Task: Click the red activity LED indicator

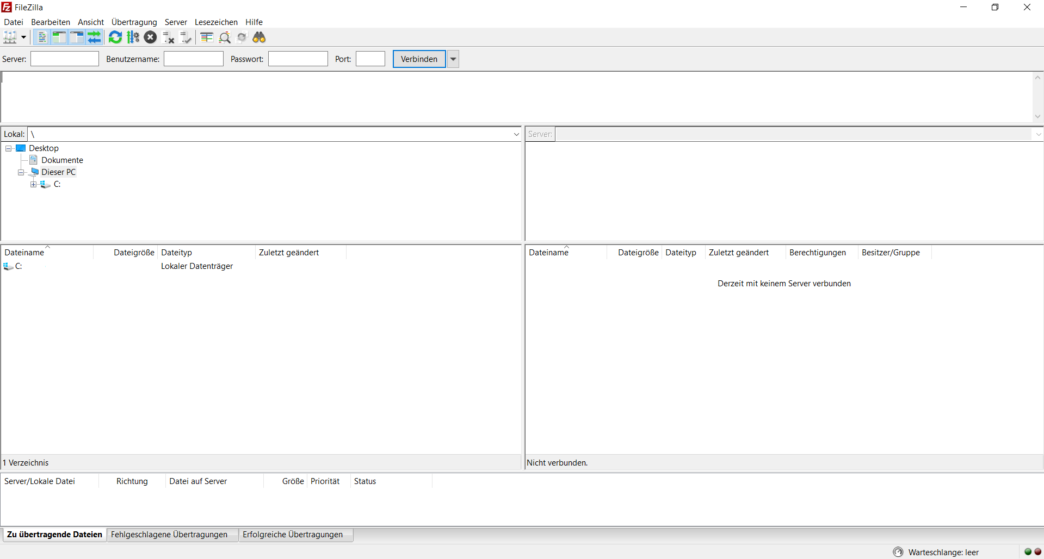Action: pyautogui.click(x=1037, y=552)
